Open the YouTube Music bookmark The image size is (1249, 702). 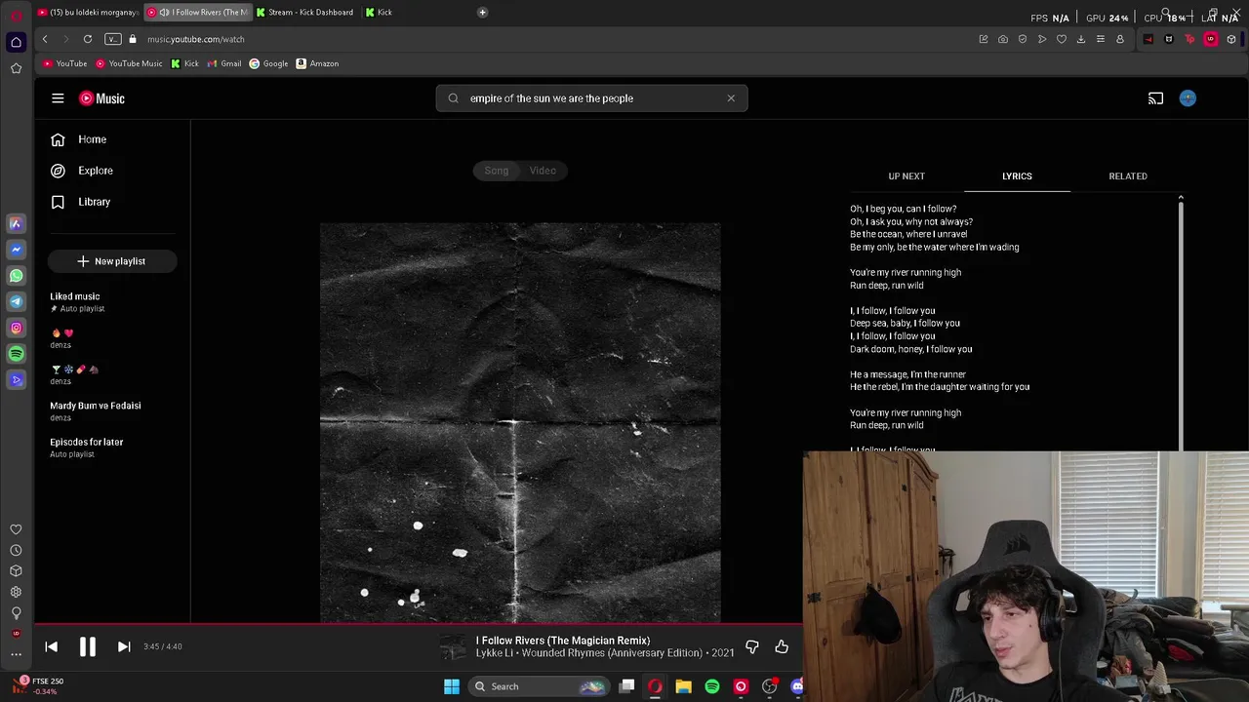point(129,63)
